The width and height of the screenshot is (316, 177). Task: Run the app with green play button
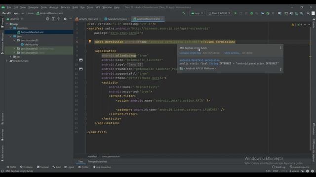(235, 13)
